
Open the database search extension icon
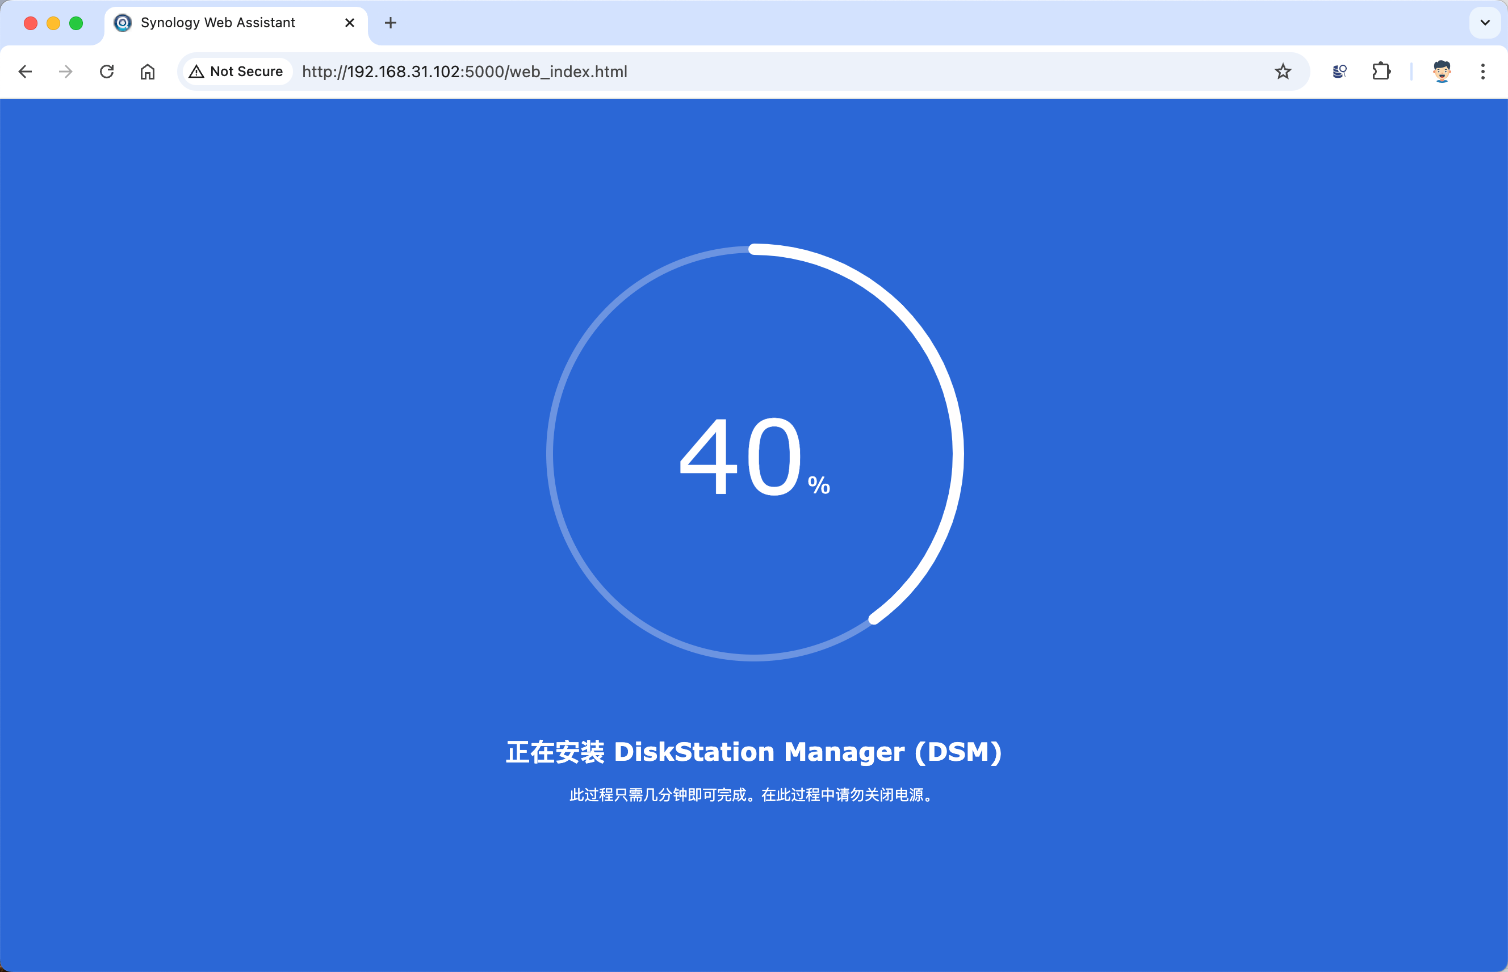tap(1339, 72)
